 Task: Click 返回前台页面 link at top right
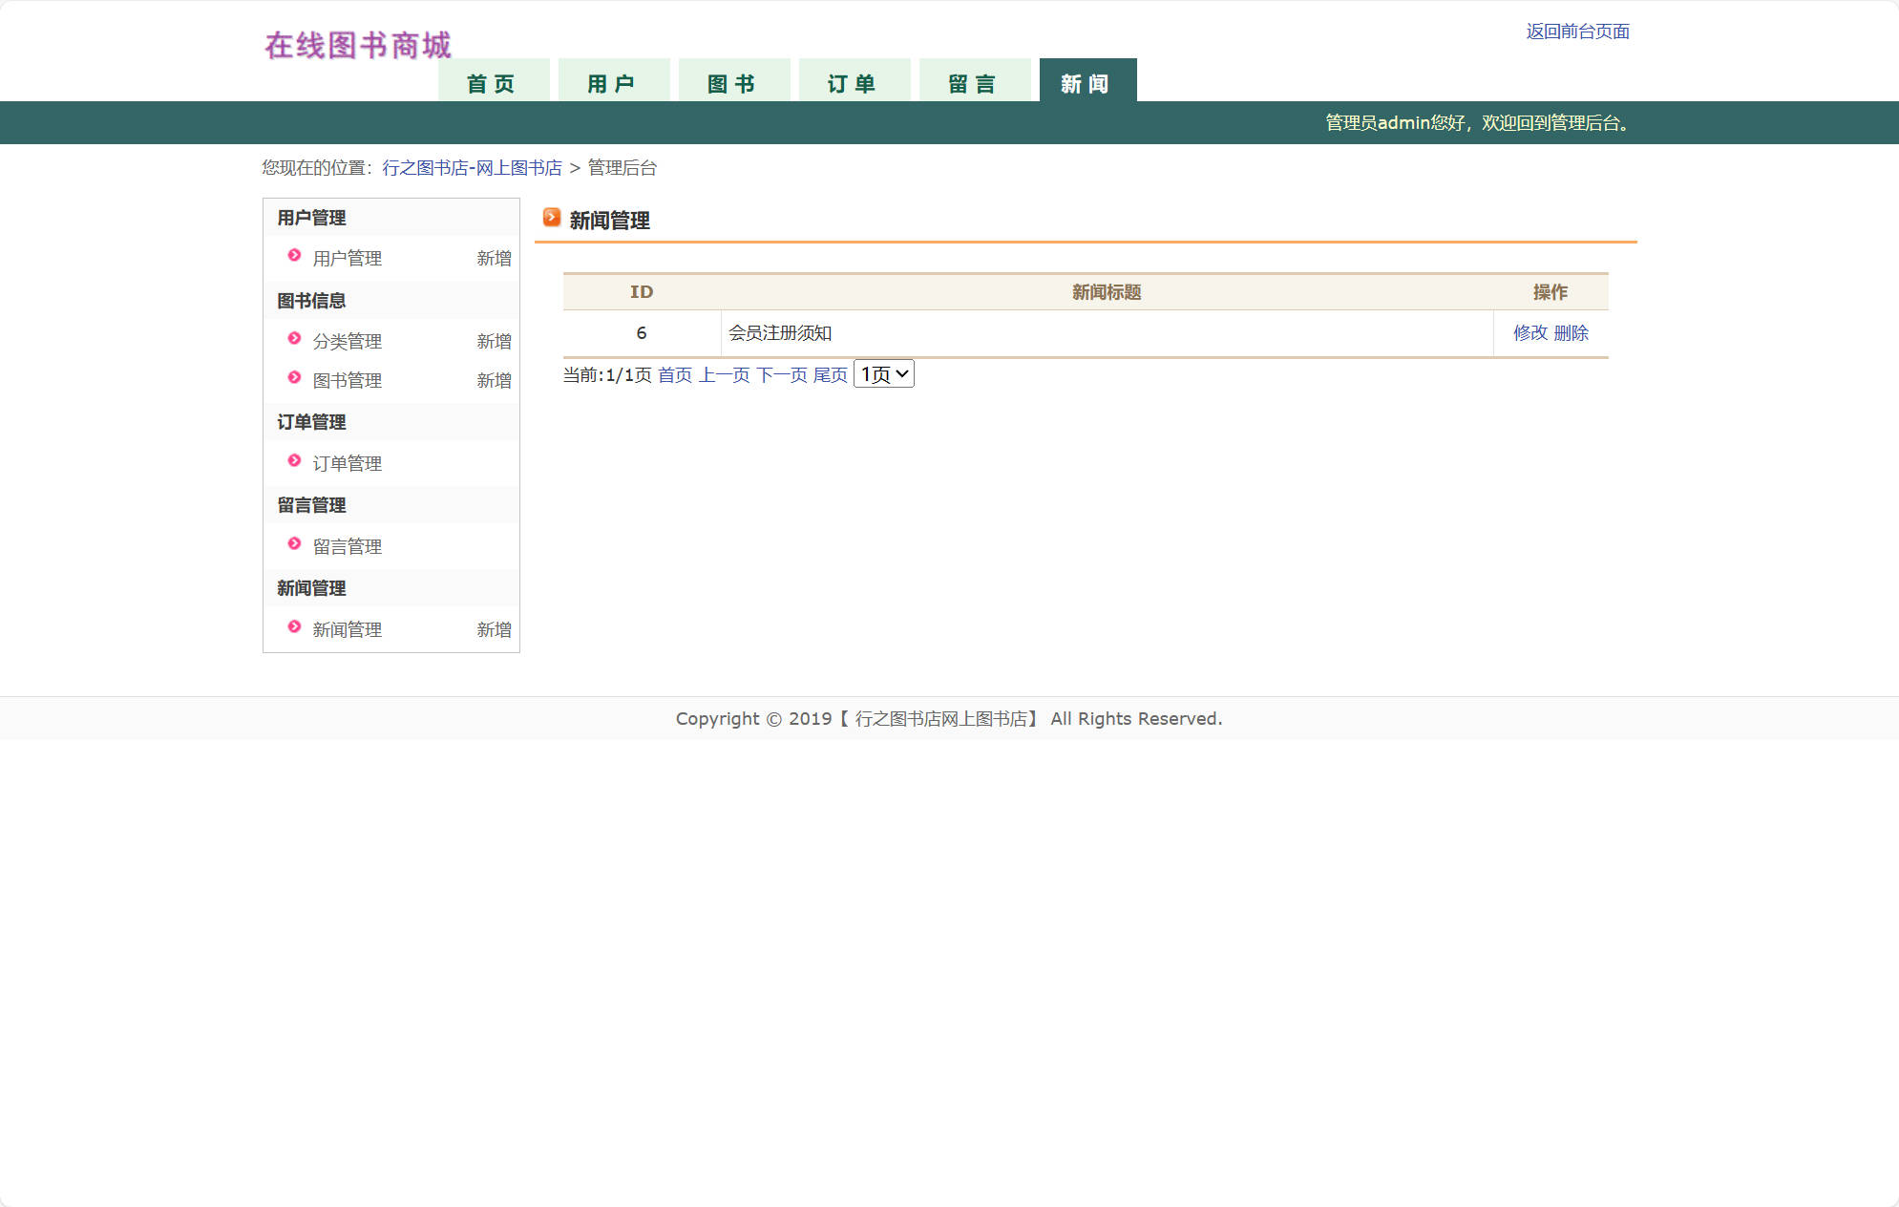(x=1577, y=32)
